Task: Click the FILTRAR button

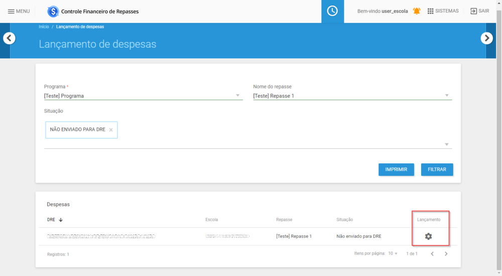Action: (x=437, y=169)
